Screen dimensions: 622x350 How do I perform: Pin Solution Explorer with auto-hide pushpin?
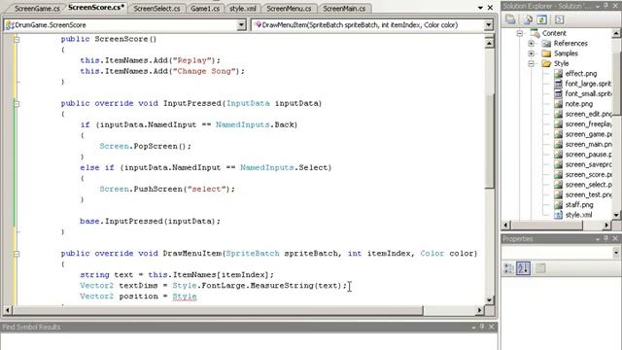605,6
